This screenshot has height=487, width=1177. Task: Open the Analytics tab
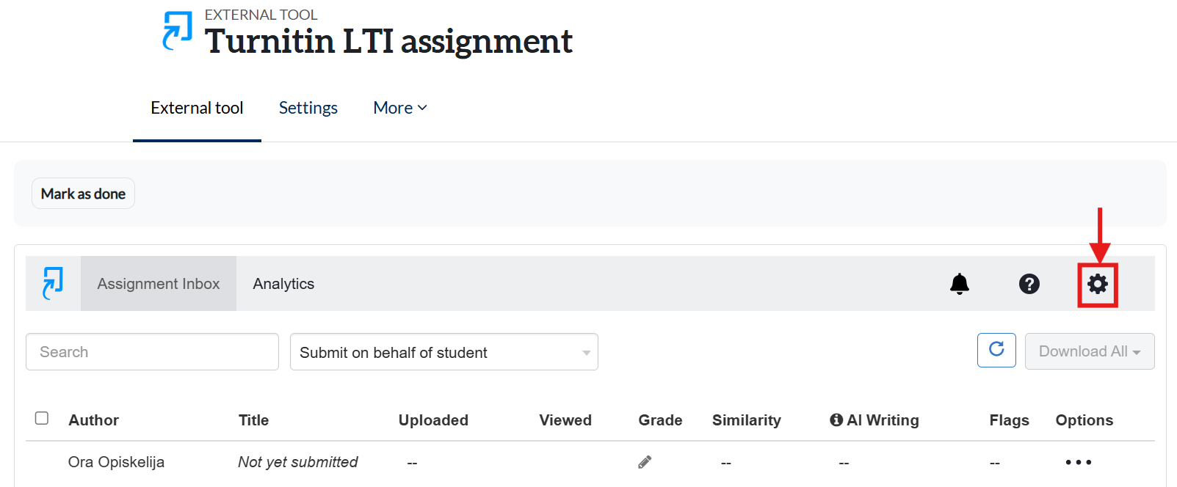point(283,284)
